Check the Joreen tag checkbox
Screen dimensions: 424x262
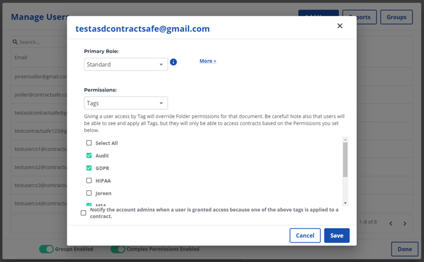tap(89, 193)
